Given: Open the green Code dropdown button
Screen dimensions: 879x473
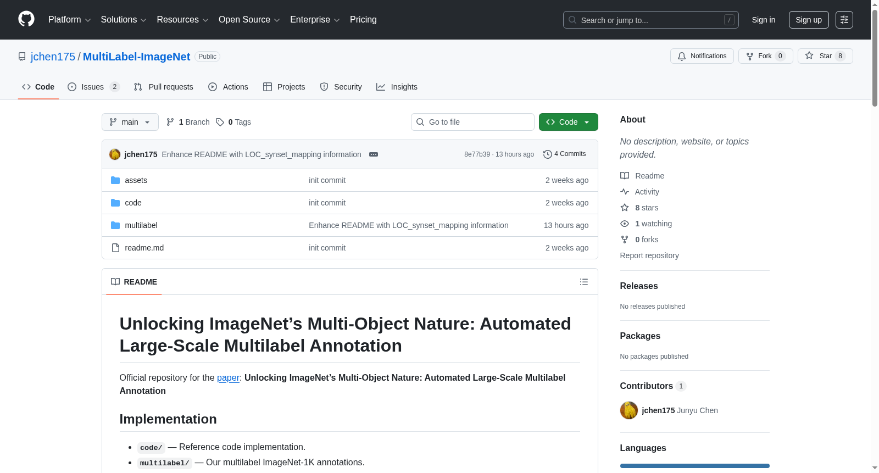Looking at the screenshot, I should click(569, 122).
